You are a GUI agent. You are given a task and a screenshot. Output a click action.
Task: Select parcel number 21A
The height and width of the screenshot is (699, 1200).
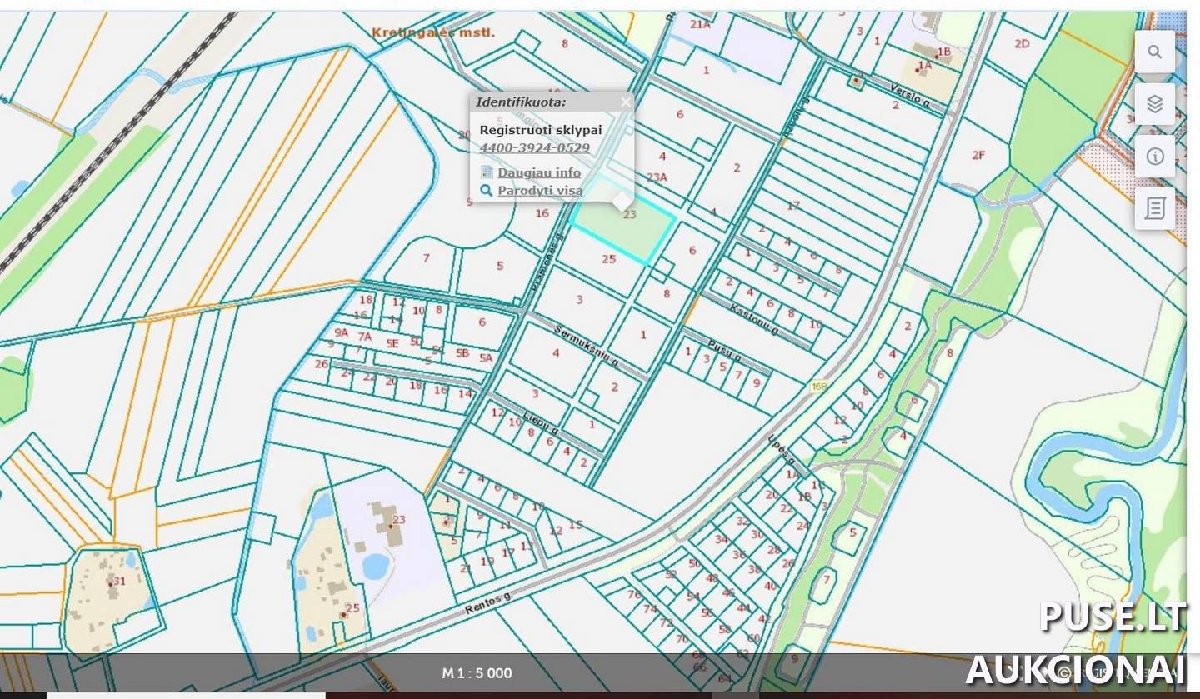coord(701,24)
